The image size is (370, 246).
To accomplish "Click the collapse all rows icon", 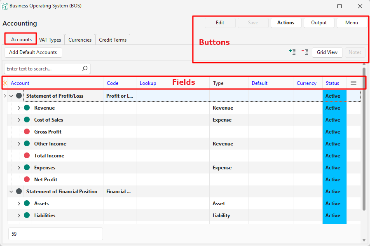I will click(x=304, y=52).
